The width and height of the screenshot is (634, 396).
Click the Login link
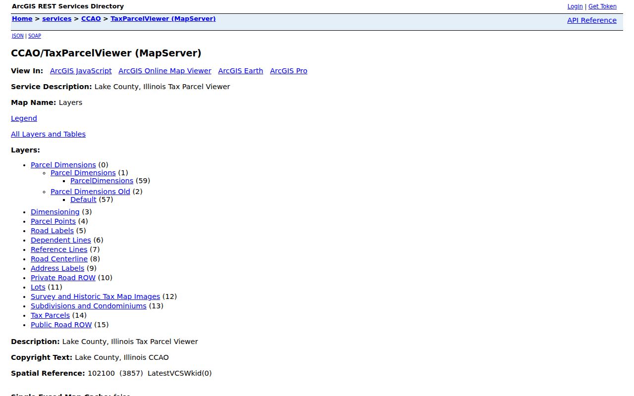(575, 6)
